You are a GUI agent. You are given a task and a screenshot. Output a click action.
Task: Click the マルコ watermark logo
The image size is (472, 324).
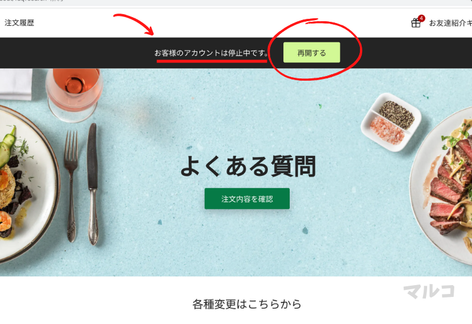[x=429, y=291]
